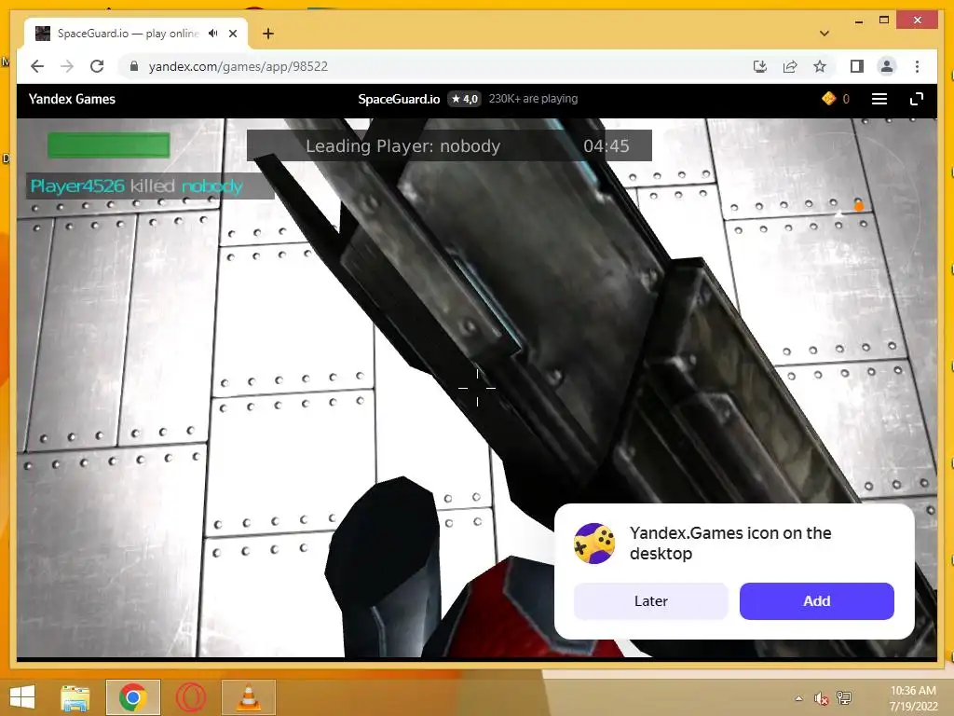
Task: Close the SpaceGuard.io browser tab
Action: point(232,34)
